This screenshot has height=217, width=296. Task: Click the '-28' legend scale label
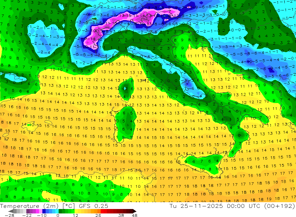pos(9,215)
